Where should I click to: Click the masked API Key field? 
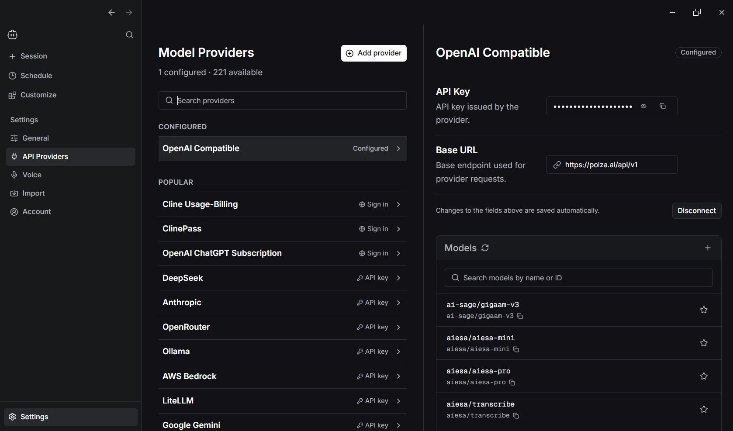[x=612, y=106]
